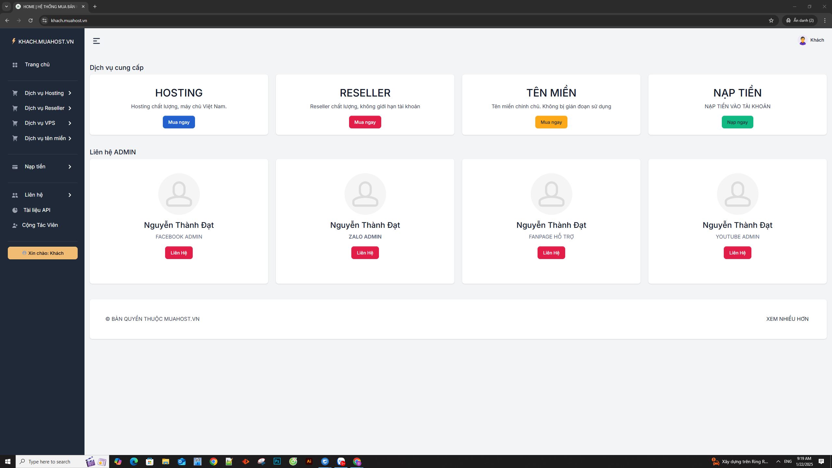Expand the Dịch vụ Hosting submenu
832x468 pixels.
coord(44,93)
